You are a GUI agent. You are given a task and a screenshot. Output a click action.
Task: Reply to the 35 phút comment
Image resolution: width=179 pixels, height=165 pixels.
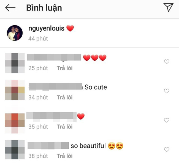click(x=65, y=127)
